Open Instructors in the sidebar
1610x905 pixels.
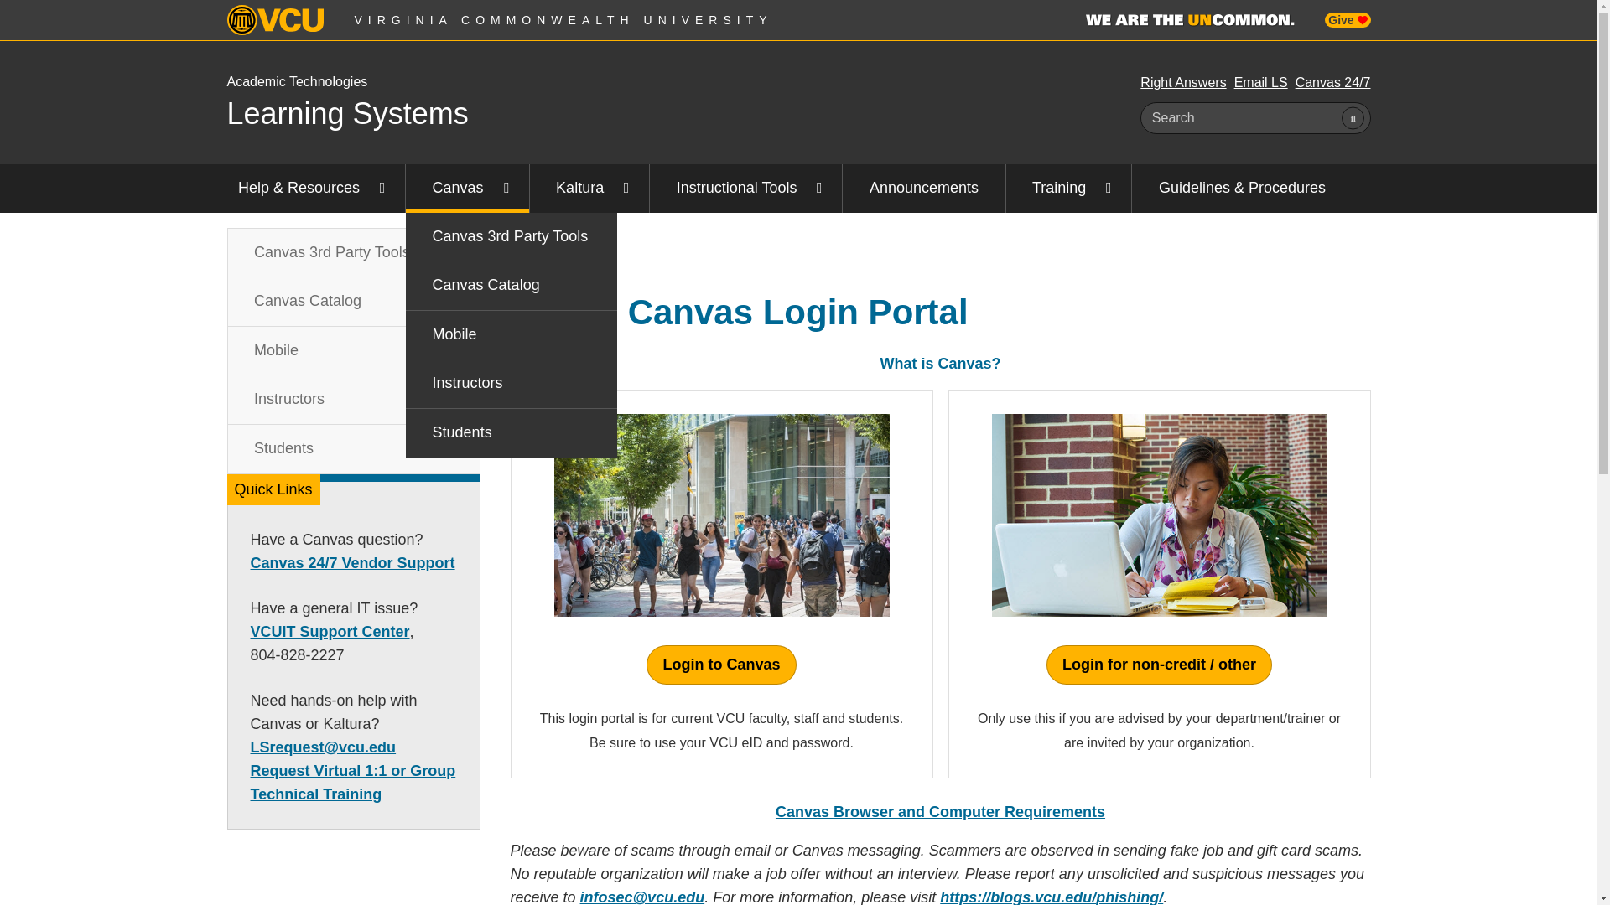pyautogui.click(x=317, y=400)
